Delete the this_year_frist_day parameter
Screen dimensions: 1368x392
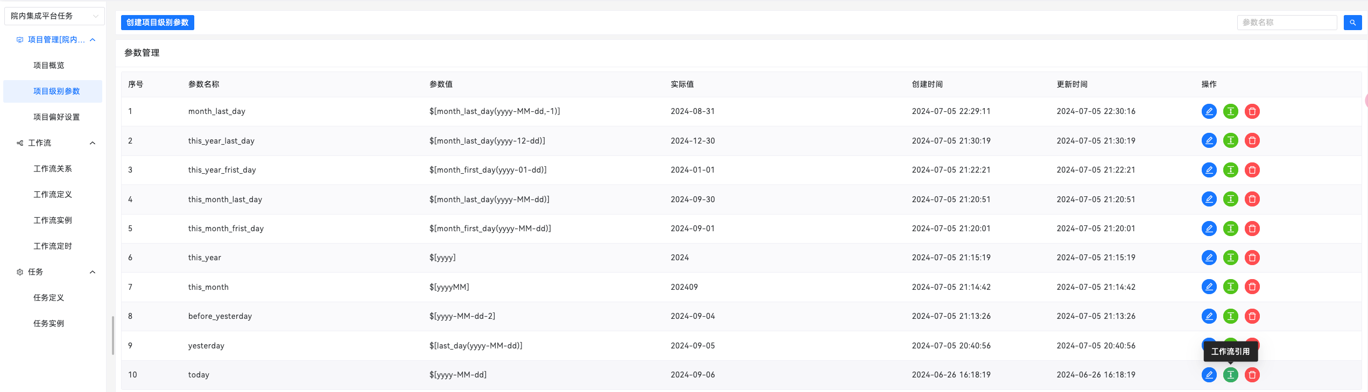(1252, 170)
